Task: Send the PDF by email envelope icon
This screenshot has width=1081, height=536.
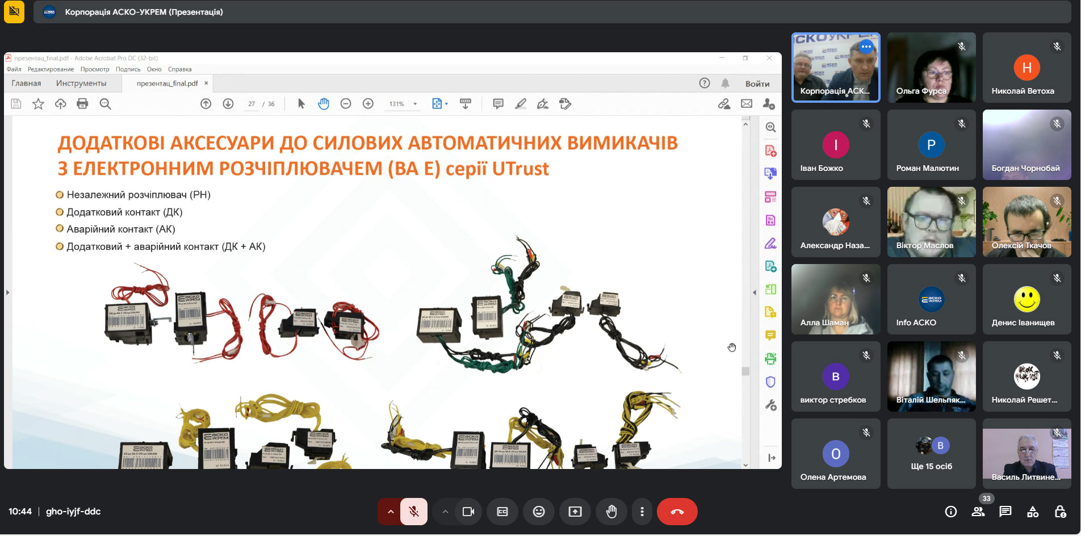Action: 747,104
